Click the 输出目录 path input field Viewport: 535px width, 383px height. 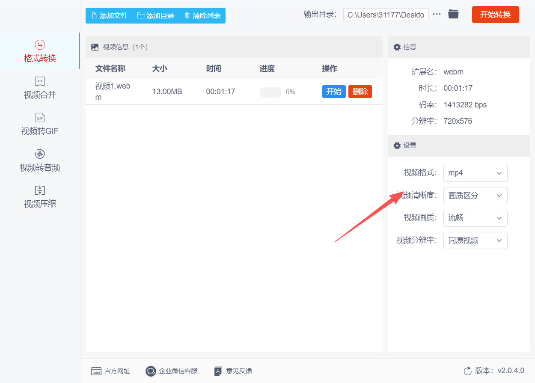point(386,15)
